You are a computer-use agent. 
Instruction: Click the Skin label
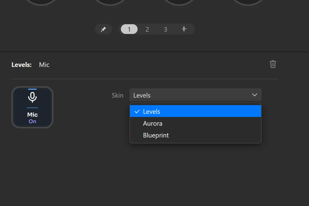point(117,95)
